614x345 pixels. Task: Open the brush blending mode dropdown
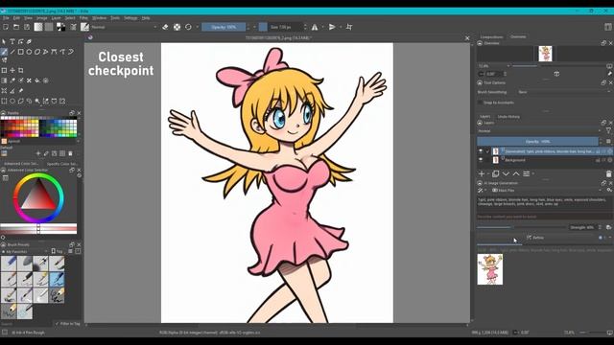(x=124, y=27)
